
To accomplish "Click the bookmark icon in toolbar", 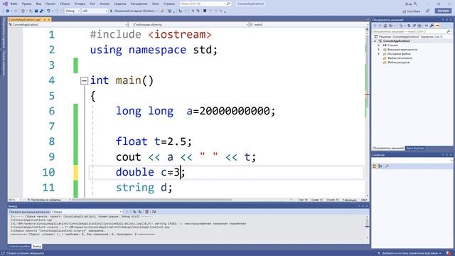I will 205,11.
